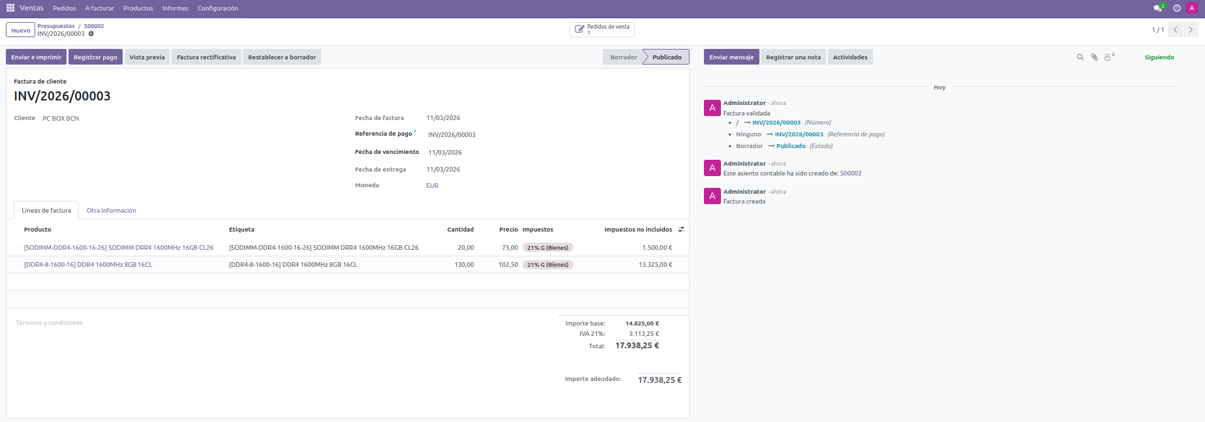Open the clock activities icon in the top bar
The image size is (1205, 422).
(1176, 8)
